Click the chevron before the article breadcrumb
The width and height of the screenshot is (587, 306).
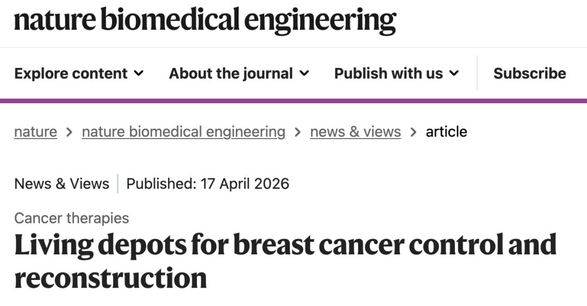pos(414,132)
